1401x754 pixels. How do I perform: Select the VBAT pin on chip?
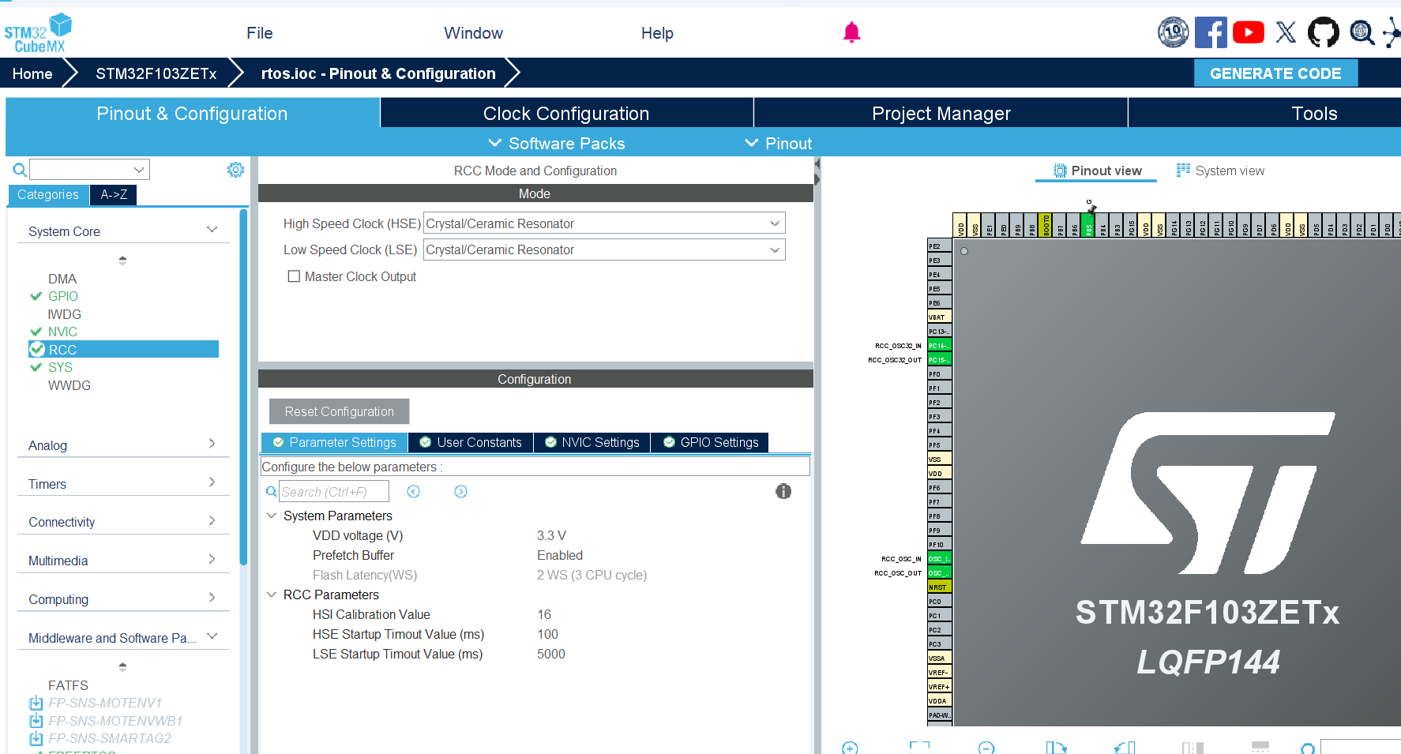coord(939,317)
